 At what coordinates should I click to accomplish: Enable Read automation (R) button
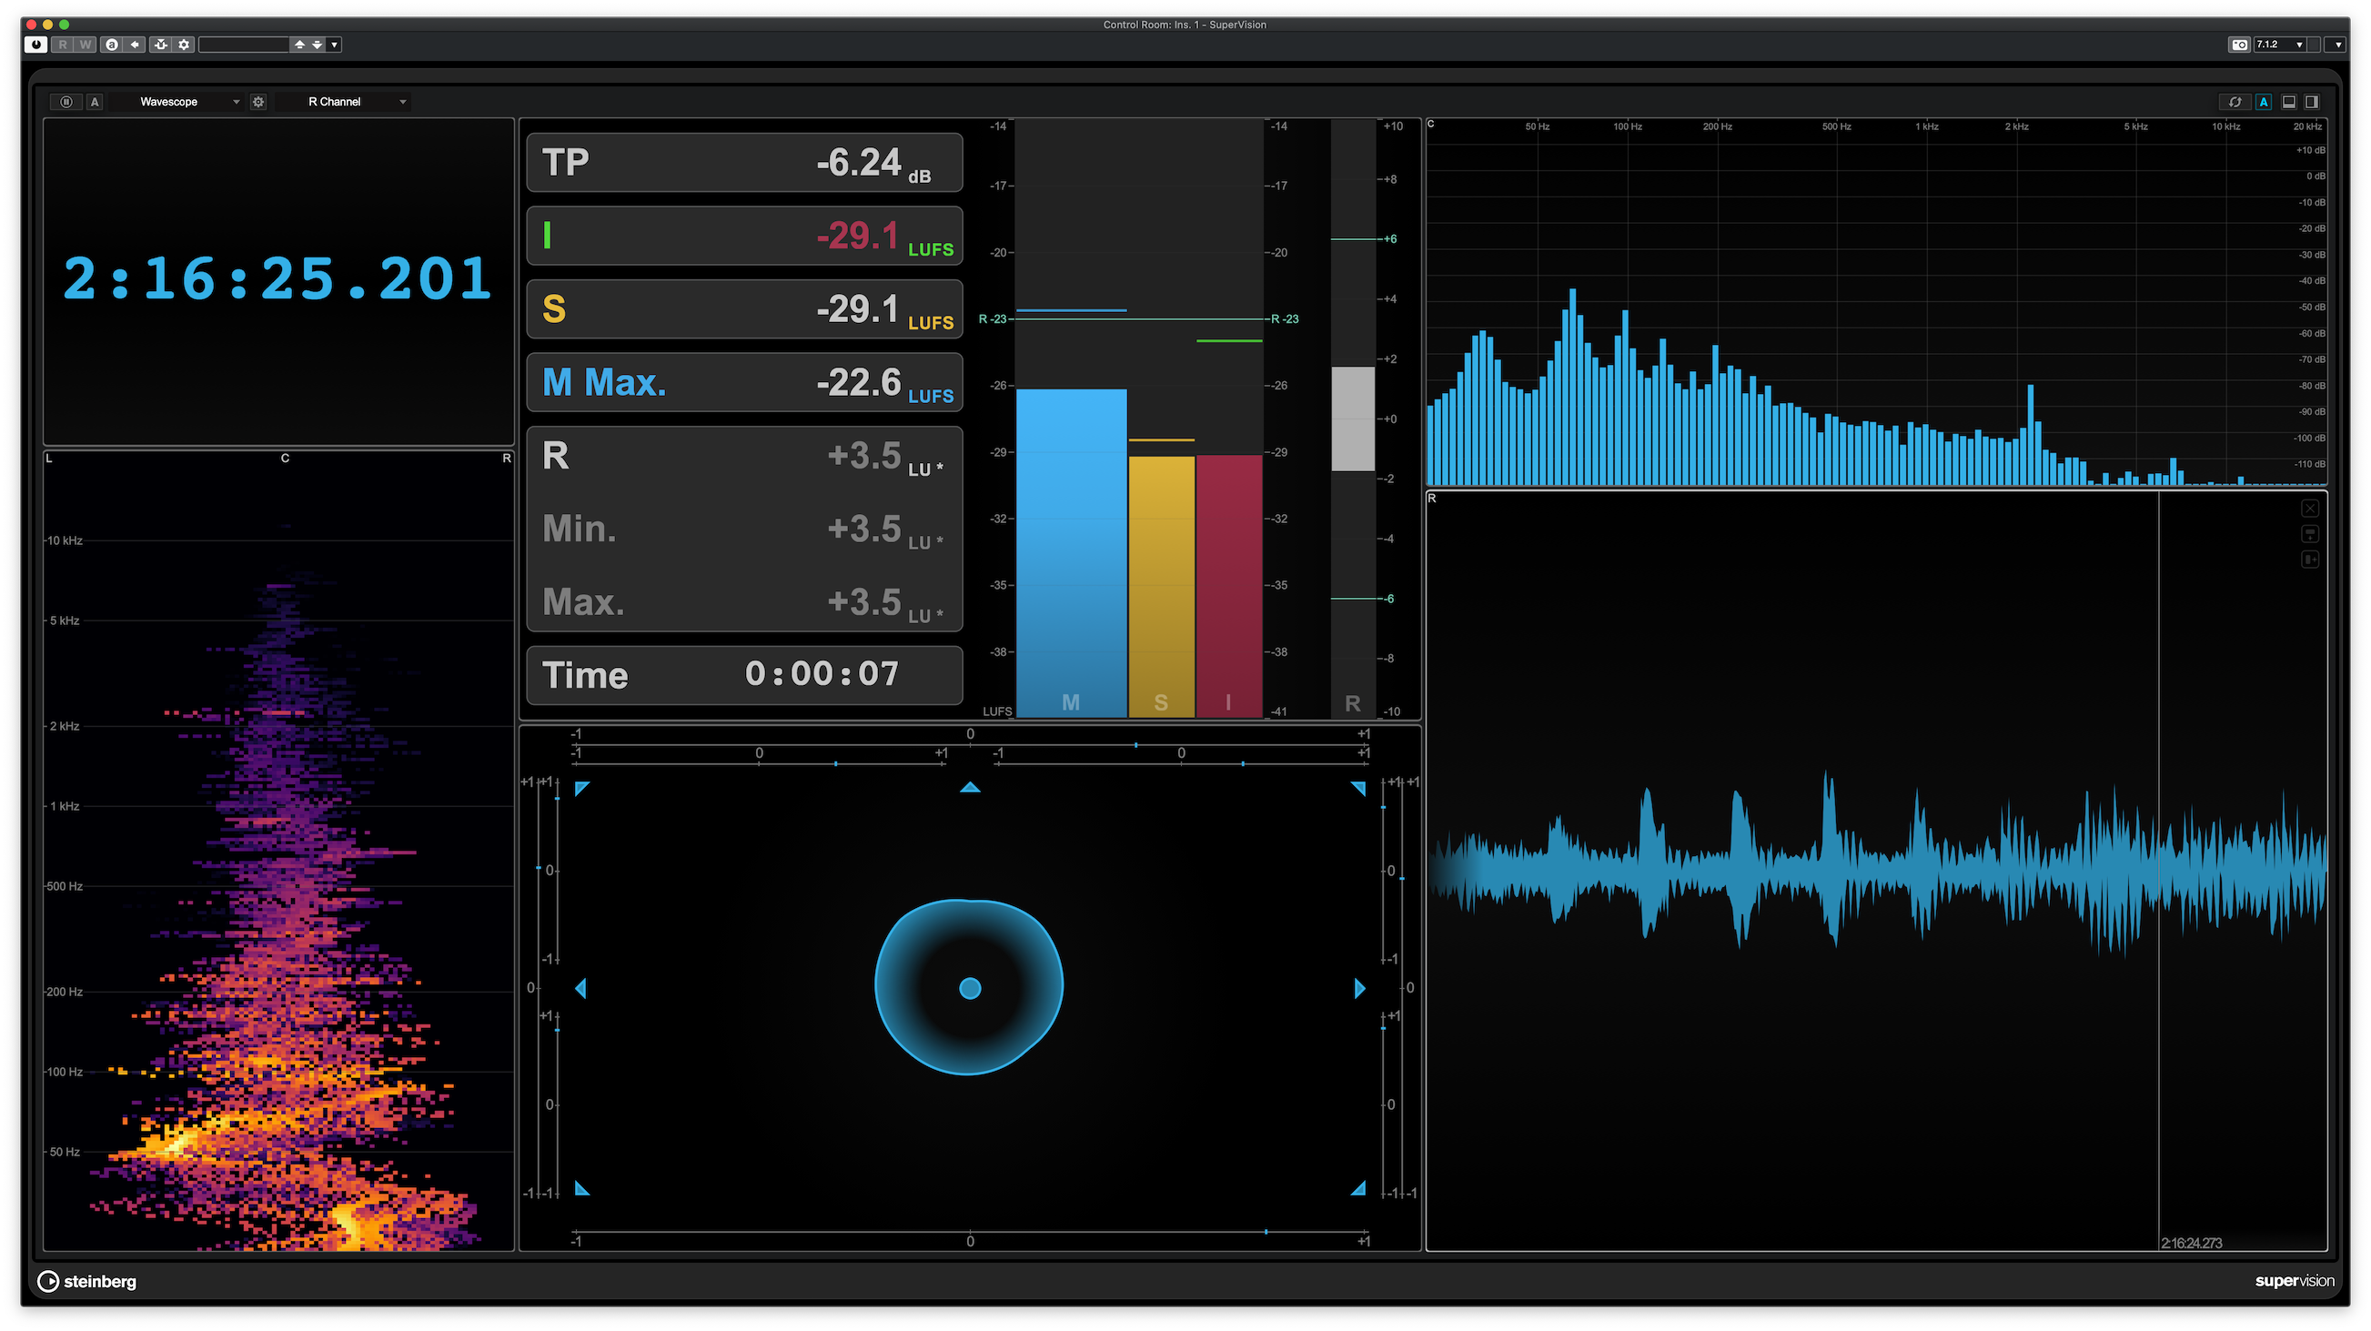click(x=63, y=45)
